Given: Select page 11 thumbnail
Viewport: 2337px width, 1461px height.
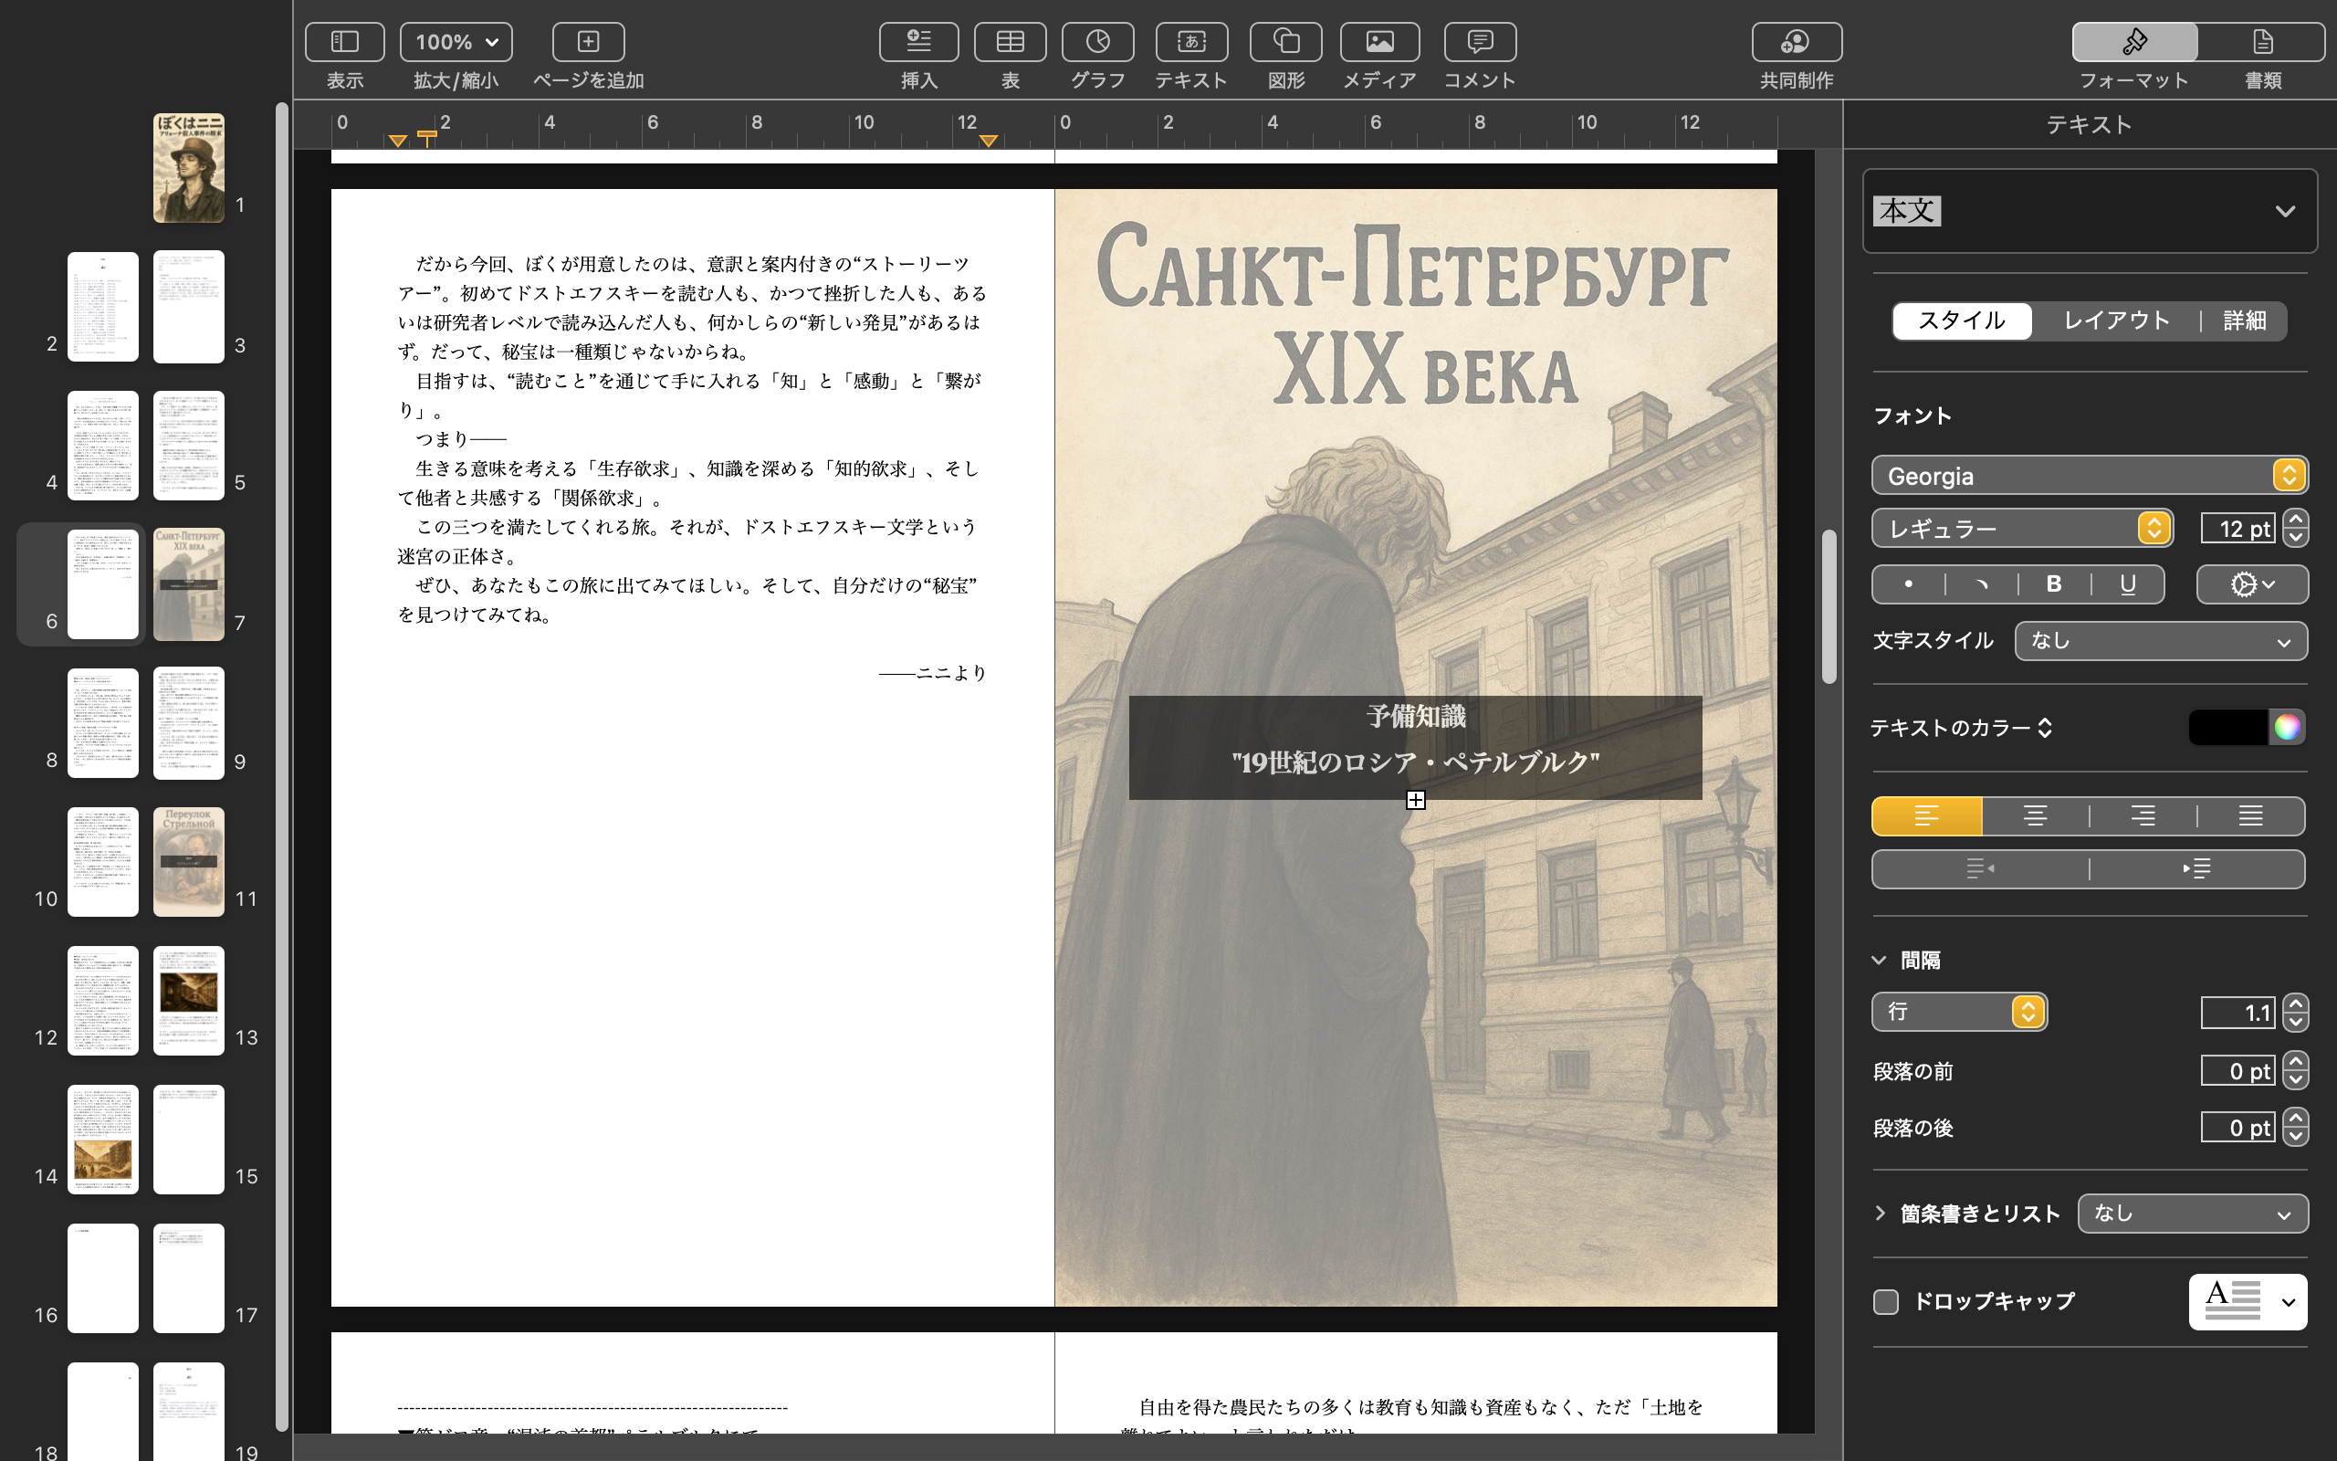Looking at the screenshot, I should 188,862.
